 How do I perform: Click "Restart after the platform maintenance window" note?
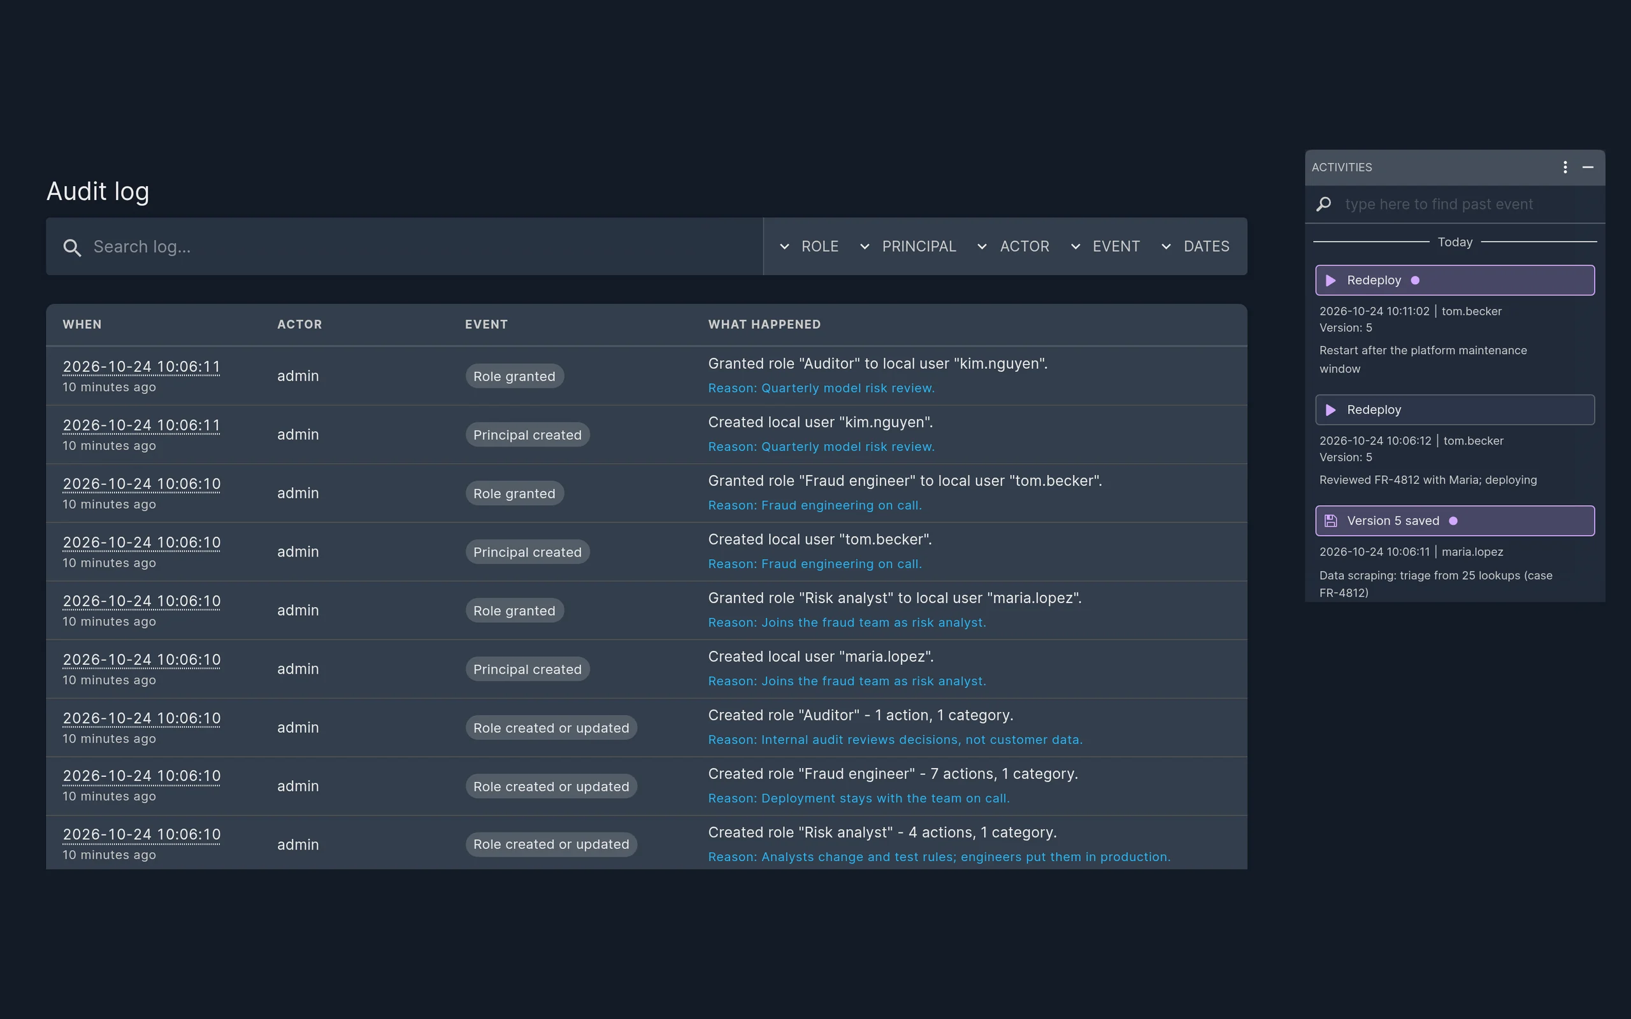(x=1423, y=359)
